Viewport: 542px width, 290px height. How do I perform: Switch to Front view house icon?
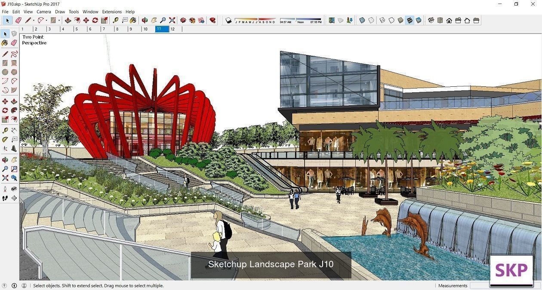point(449,20)
